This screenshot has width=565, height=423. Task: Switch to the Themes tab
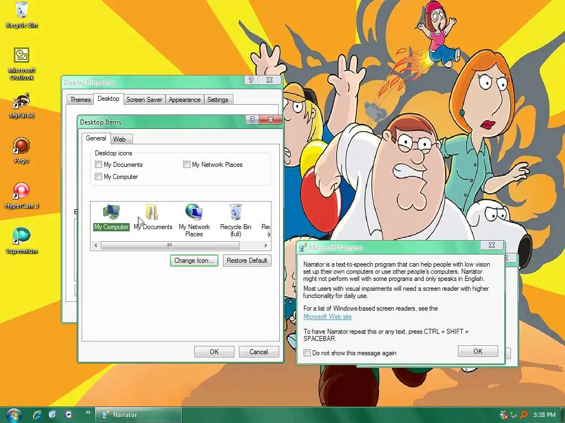point(81,100)
